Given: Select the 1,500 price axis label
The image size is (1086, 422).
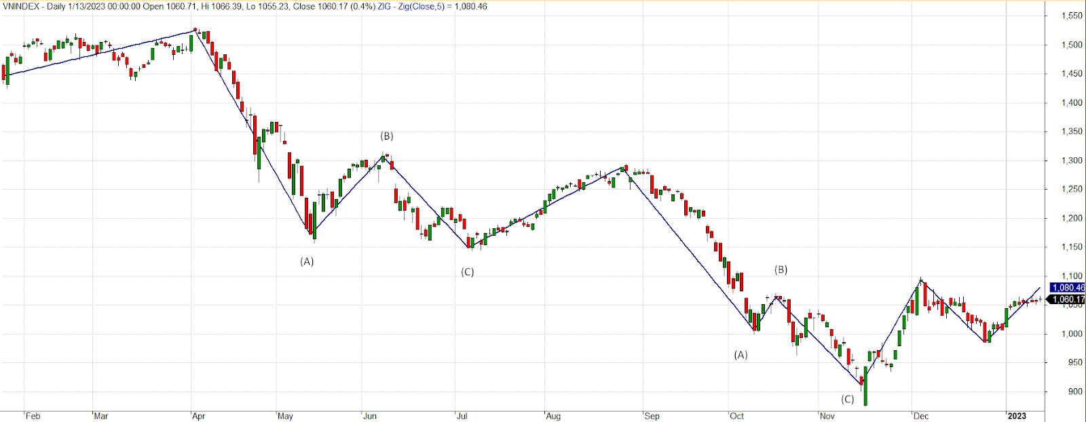Looking at the screenshot, I should pos(1072,45).
